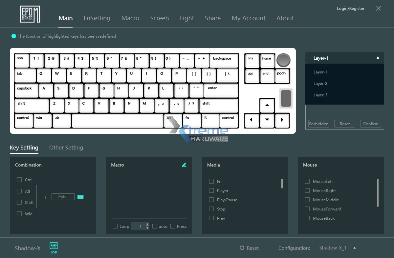Click the Macro edit pencil icon

(184, 165)
